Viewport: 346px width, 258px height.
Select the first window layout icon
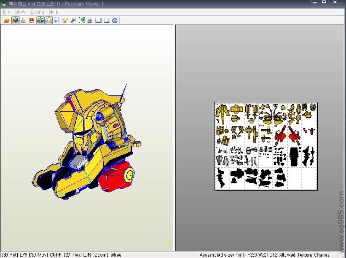tap(98, 20)
